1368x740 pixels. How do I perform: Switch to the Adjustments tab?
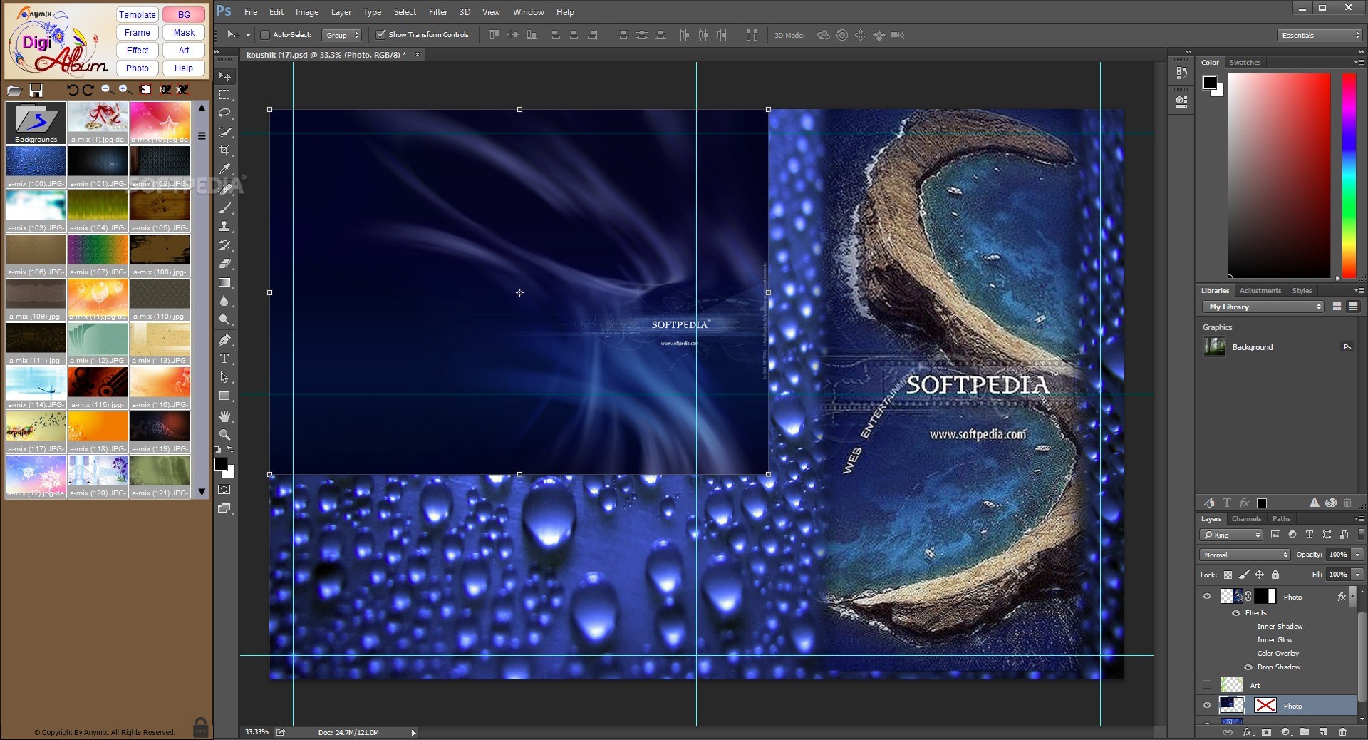[1260, 291]
